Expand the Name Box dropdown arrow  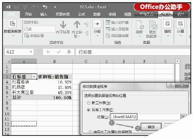click(31, 52)
